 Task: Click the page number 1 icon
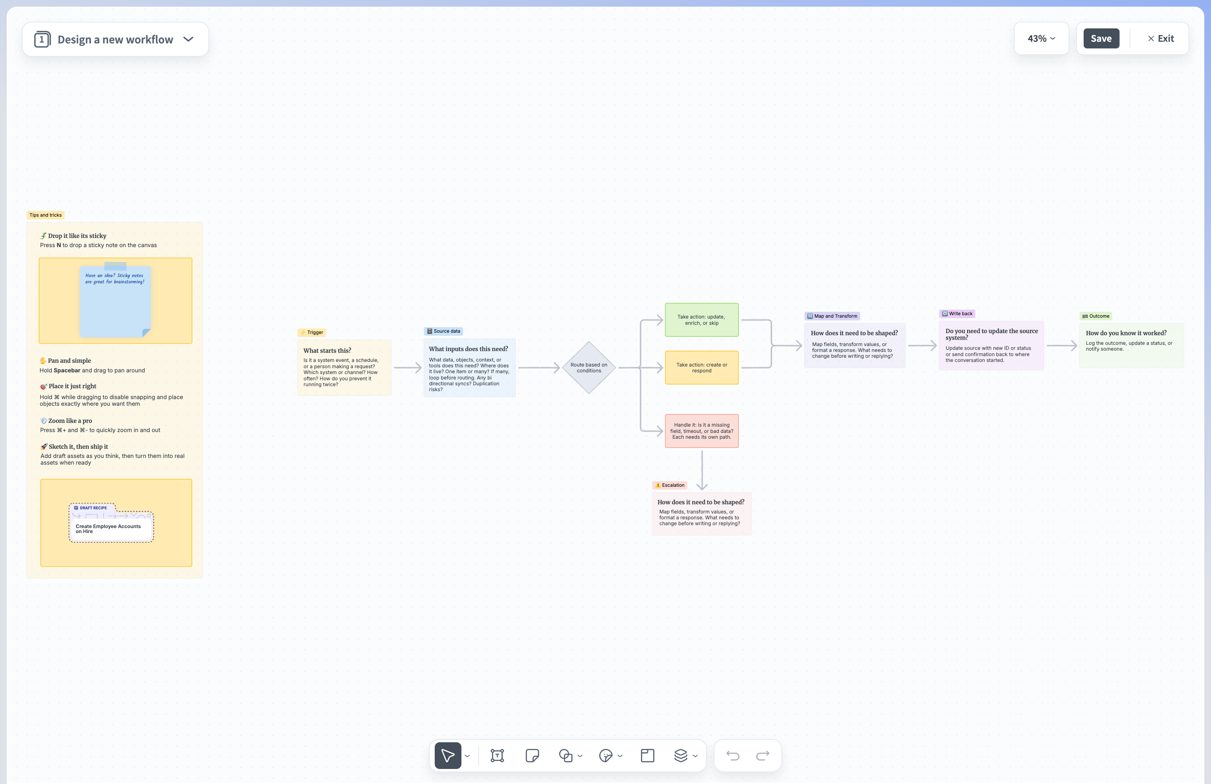coord(42,39)
